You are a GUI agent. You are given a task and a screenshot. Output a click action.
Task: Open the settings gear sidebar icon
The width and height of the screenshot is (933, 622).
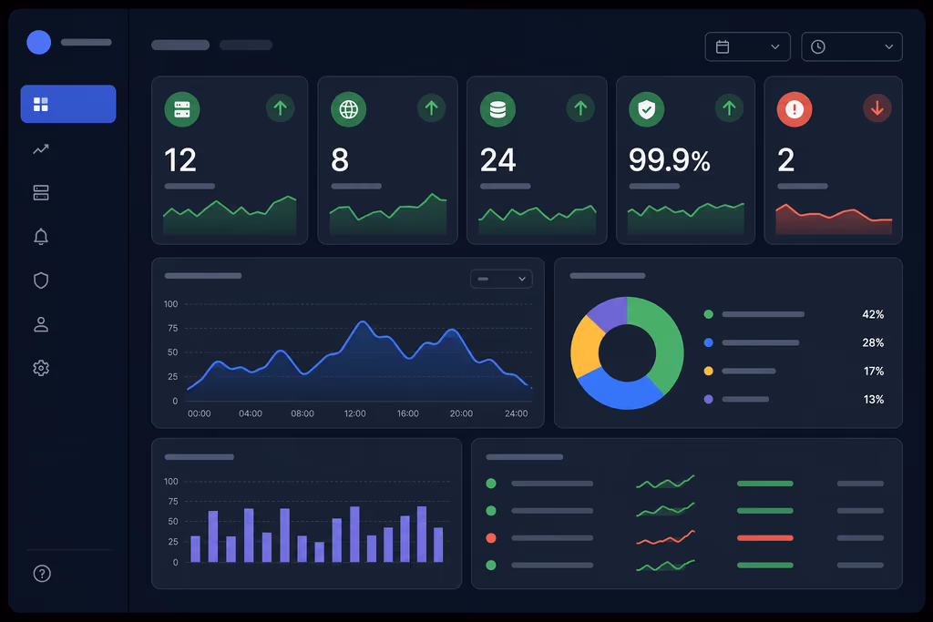click(41, 368)
